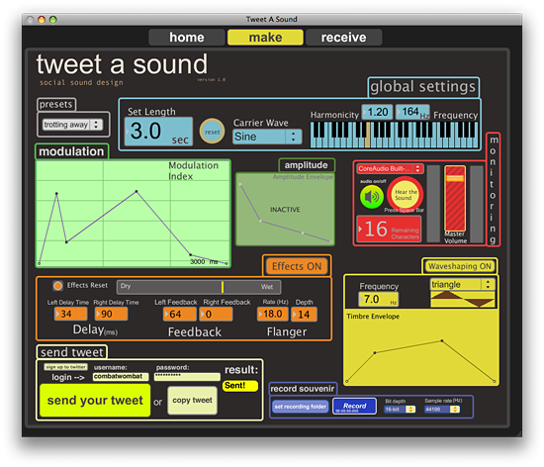Click the round reset button
544x467 pixels.
tap(212, 132)
